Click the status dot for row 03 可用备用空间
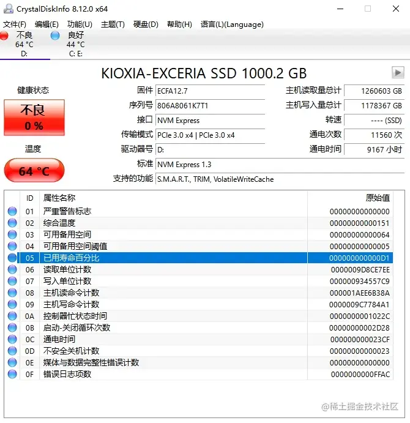This screenshot has width=410, height=423. click(12, 234)
